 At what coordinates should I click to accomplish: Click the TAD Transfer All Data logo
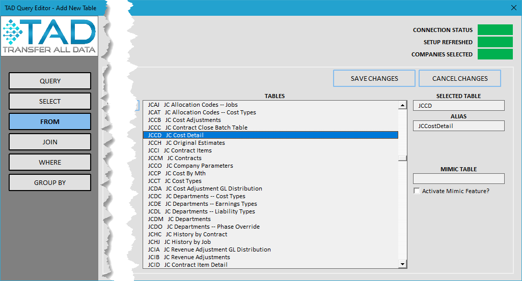(49, 36)
